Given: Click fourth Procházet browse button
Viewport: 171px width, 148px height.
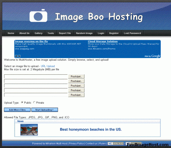Looking at the screenshot, I should 76,90.
